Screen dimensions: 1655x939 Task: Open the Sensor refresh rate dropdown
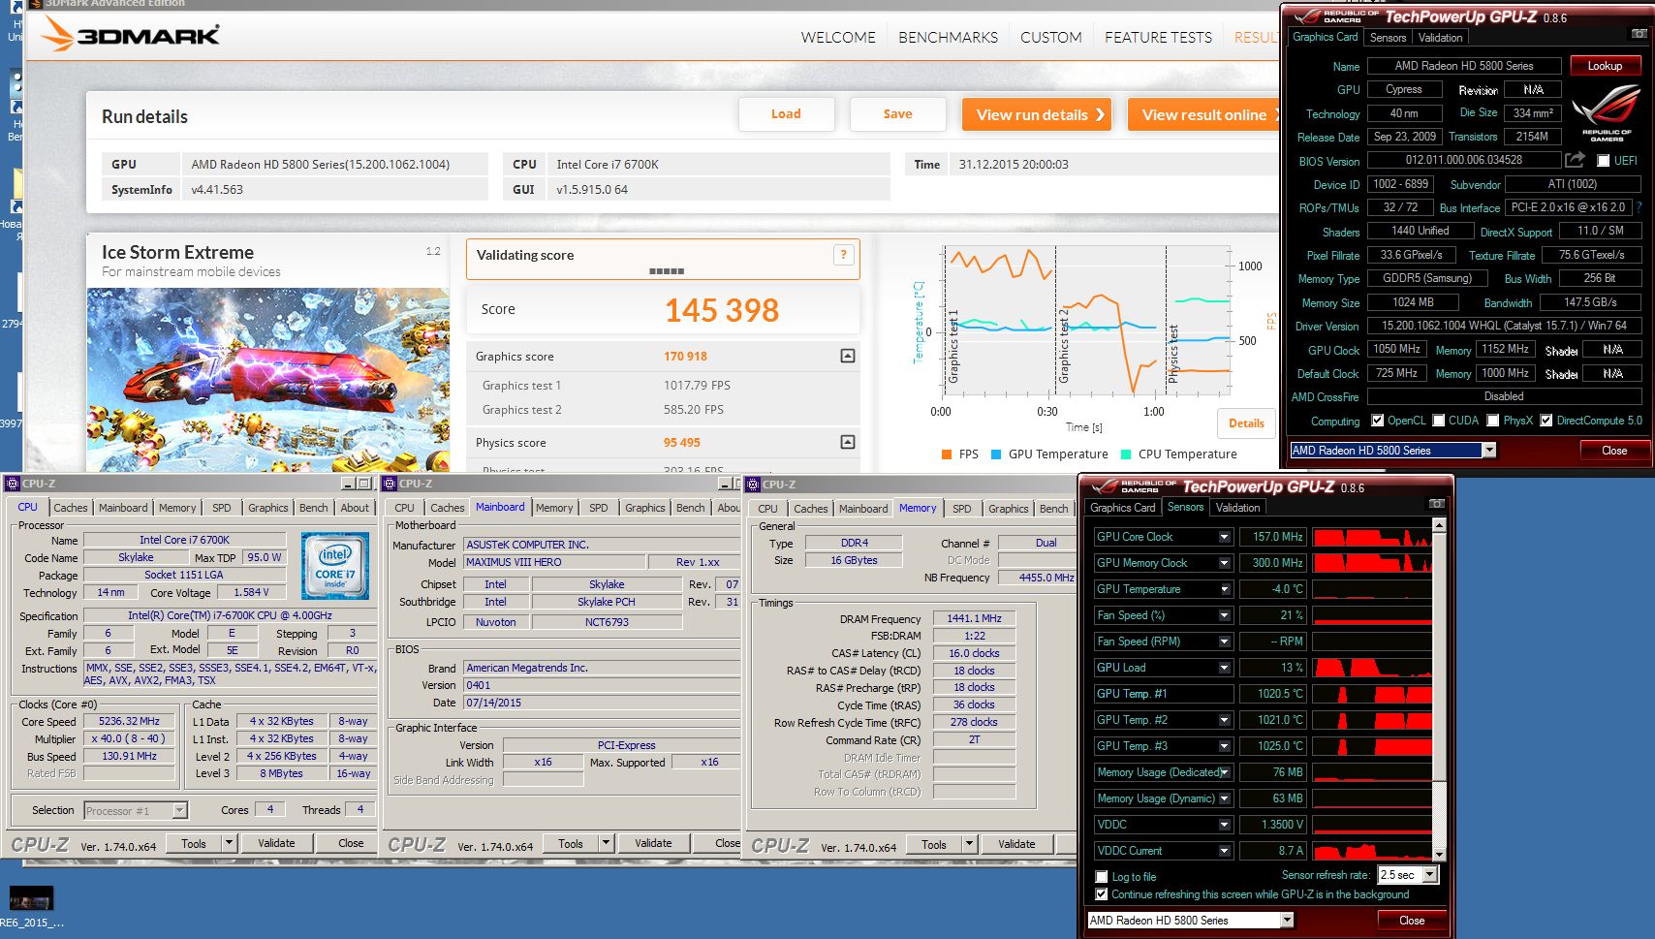[x=1429, y=875]
